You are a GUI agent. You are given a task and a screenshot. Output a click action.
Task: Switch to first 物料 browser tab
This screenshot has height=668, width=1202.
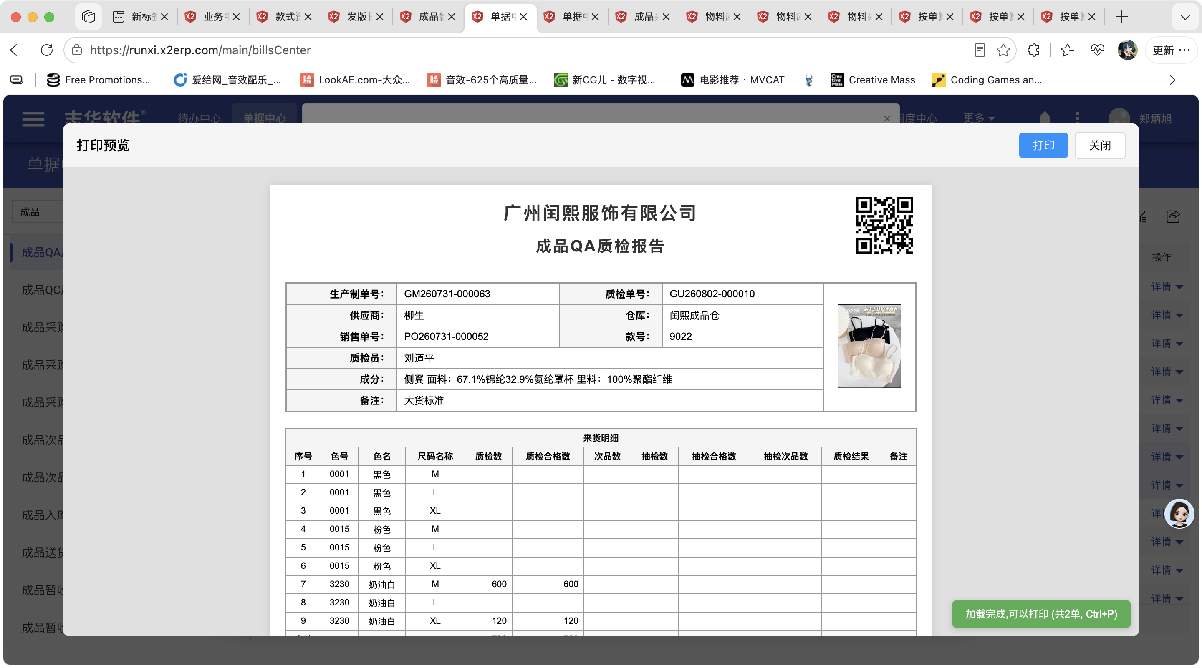click(714, 17)
